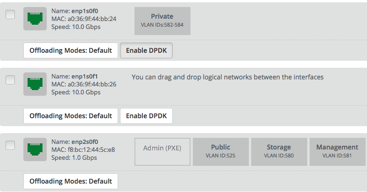367x192 pixels.
Task: Open Offloading Modes under enp1s0f1
Action: pyautogui.click(x=71, y=116)
